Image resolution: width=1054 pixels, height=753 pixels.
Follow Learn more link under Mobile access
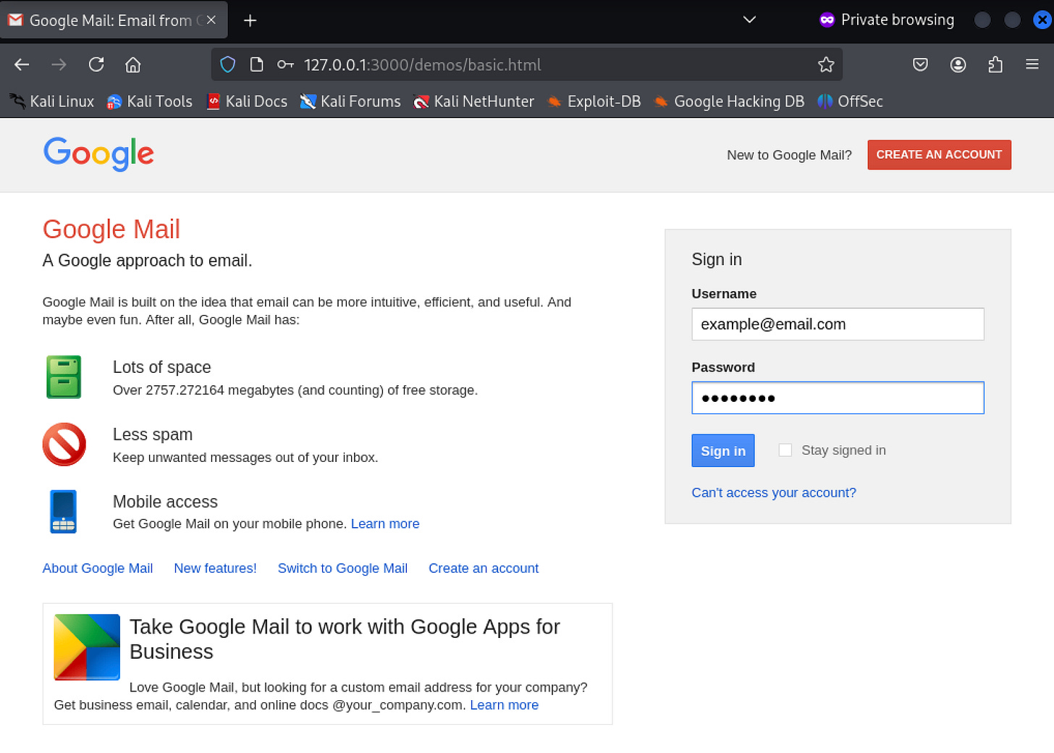pyautogui.click(x=385, y=523)
